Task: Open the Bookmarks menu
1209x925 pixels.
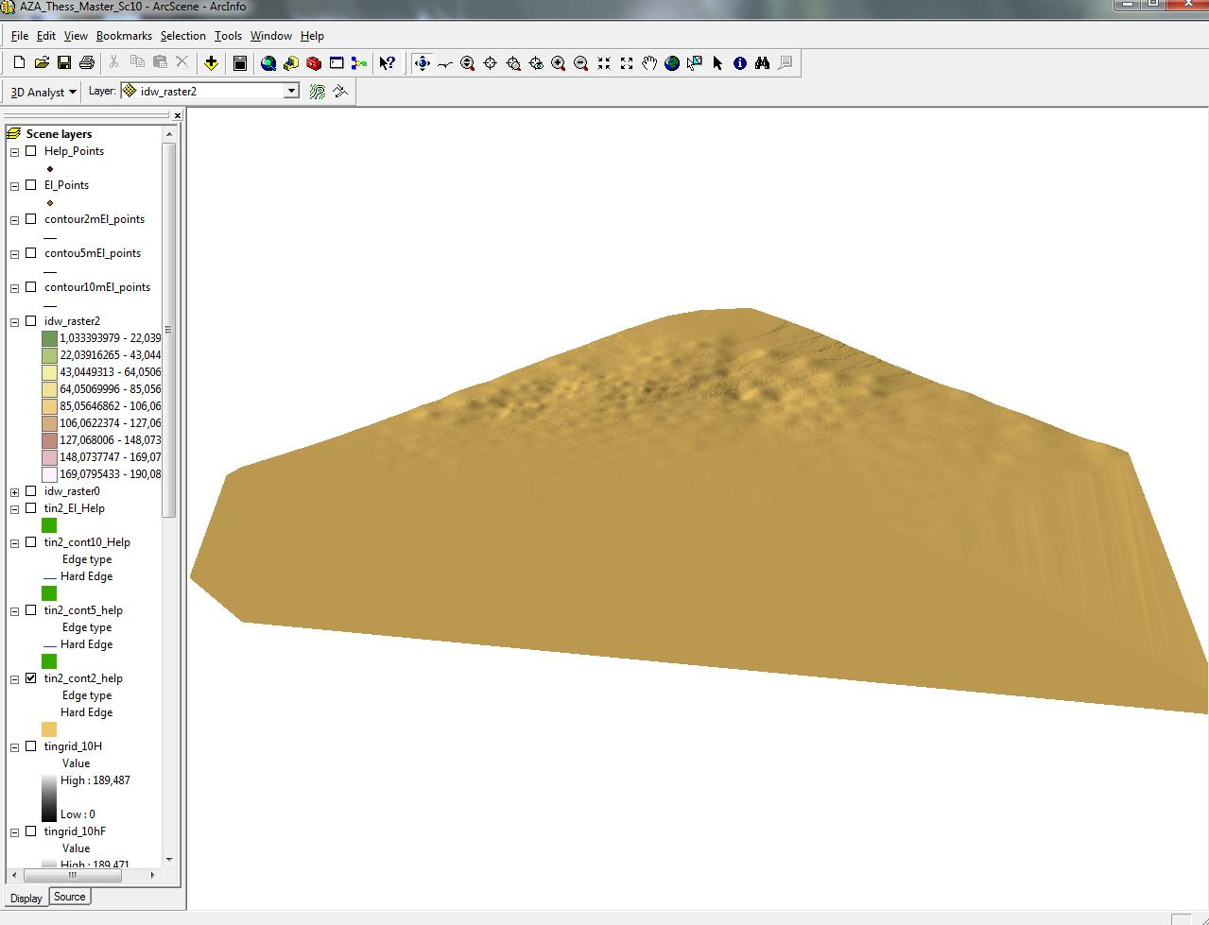Action: pos(124,36)
